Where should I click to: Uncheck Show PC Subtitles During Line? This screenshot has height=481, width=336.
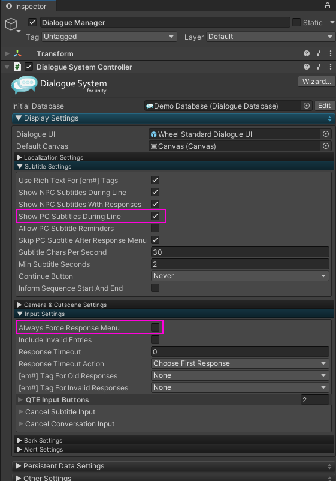click(155, 216)
